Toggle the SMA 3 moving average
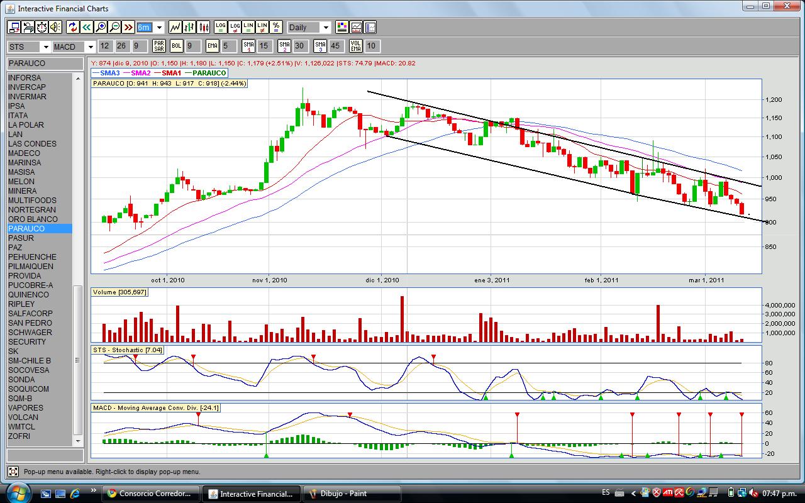 [320, 46]
